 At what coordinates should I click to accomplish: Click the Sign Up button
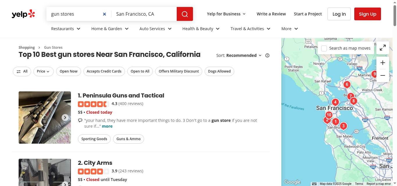tap(368, 14)
